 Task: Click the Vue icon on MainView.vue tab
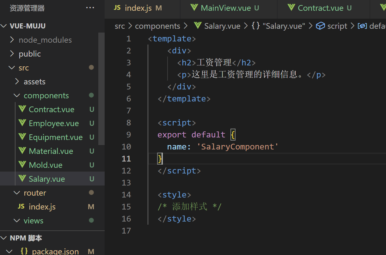tap(194, 8)
